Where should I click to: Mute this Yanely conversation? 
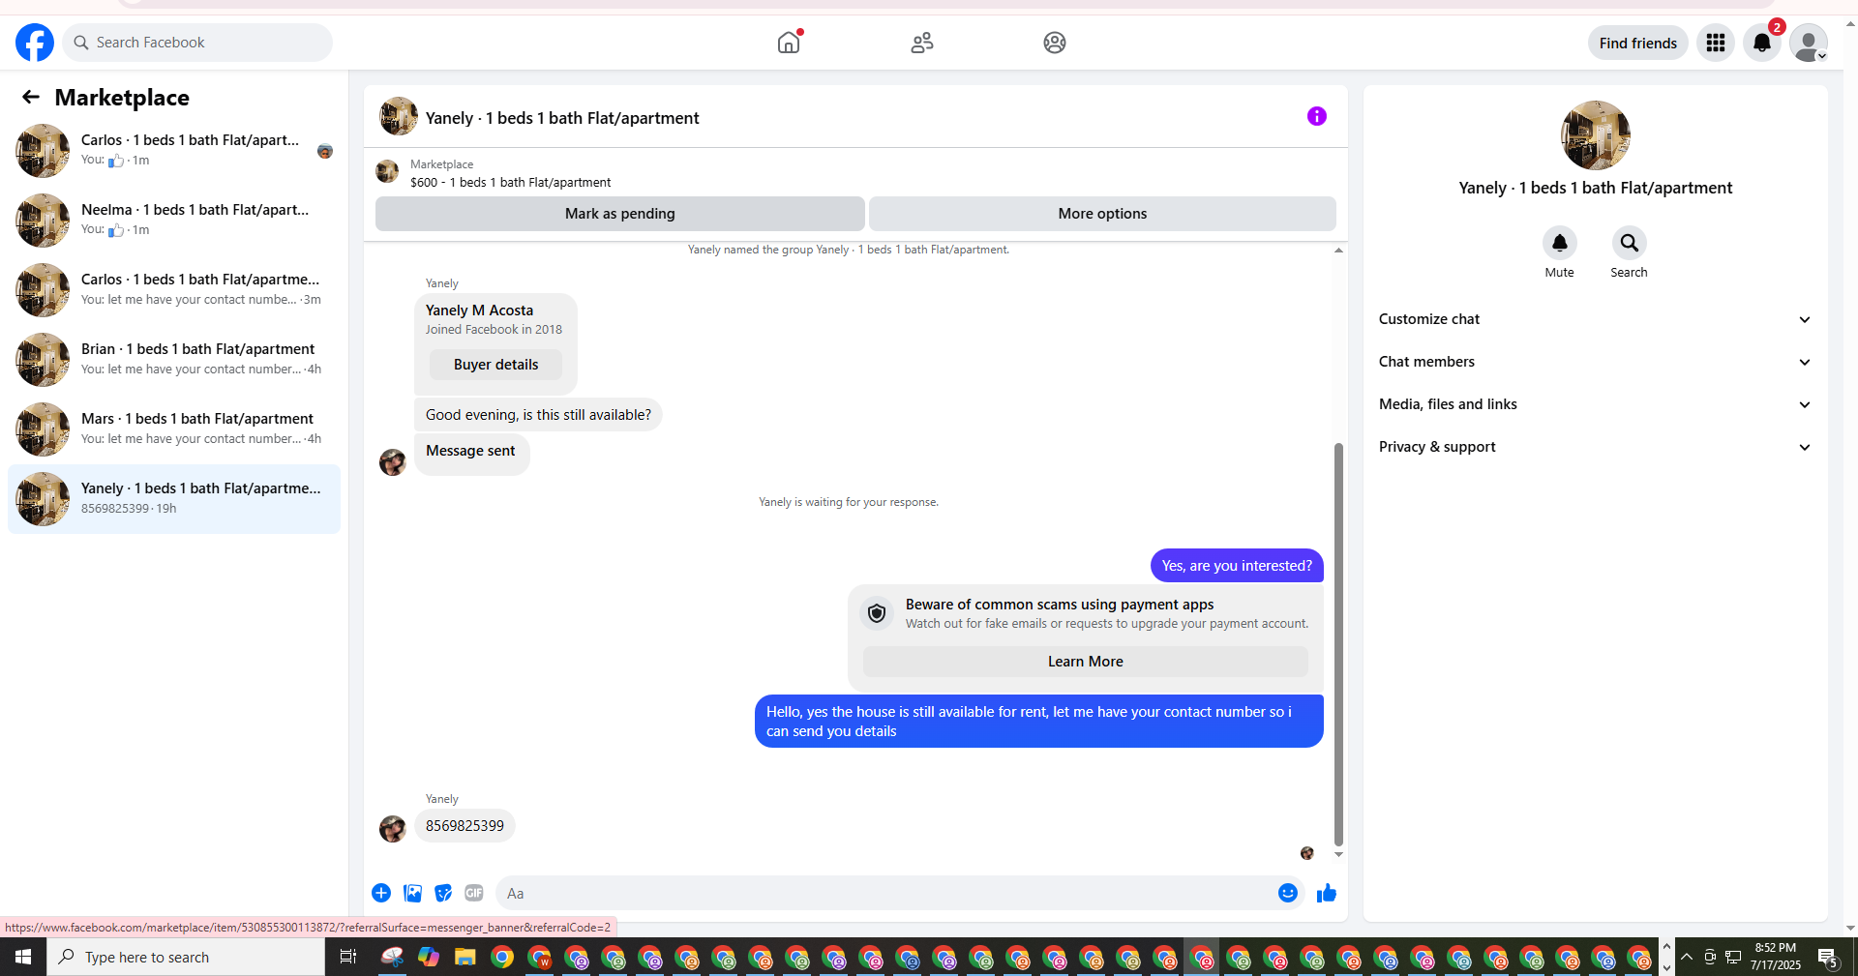1559,243
